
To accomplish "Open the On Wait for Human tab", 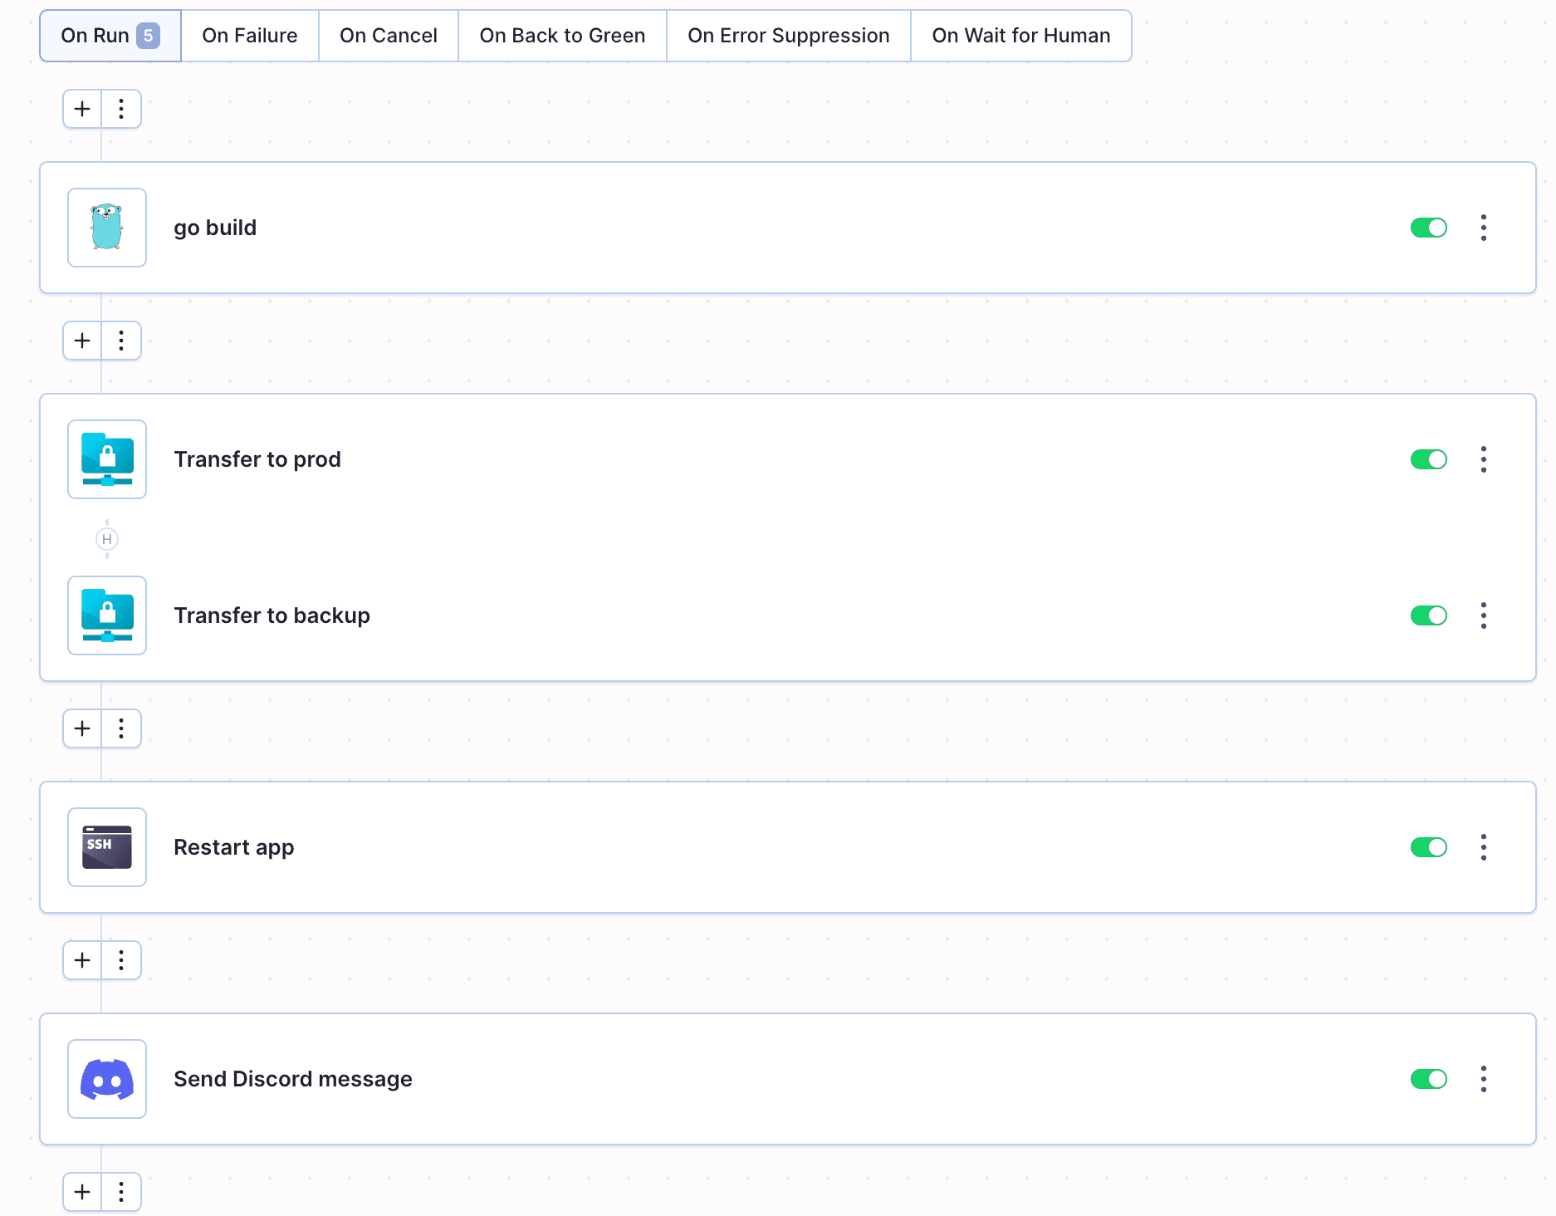I will (x=1020, y=35).
